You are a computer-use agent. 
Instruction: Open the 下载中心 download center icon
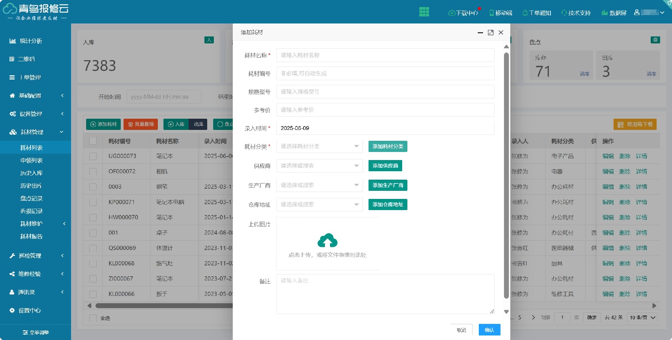coord(452,13)
